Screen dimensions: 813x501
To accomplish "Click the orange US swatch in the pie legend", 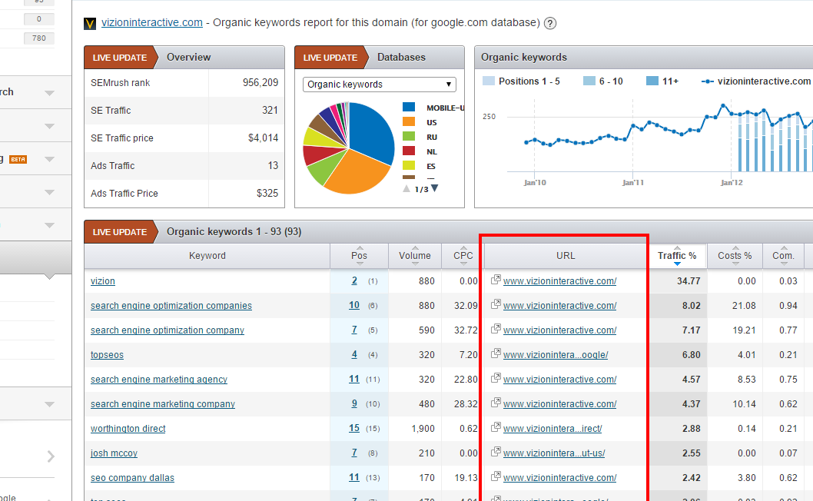I will [413, 122].
